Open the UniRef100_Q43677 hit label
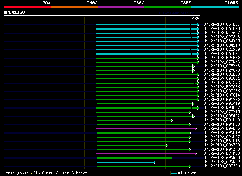The height and width of the screenshot is (176, 242). pos(222,33)
